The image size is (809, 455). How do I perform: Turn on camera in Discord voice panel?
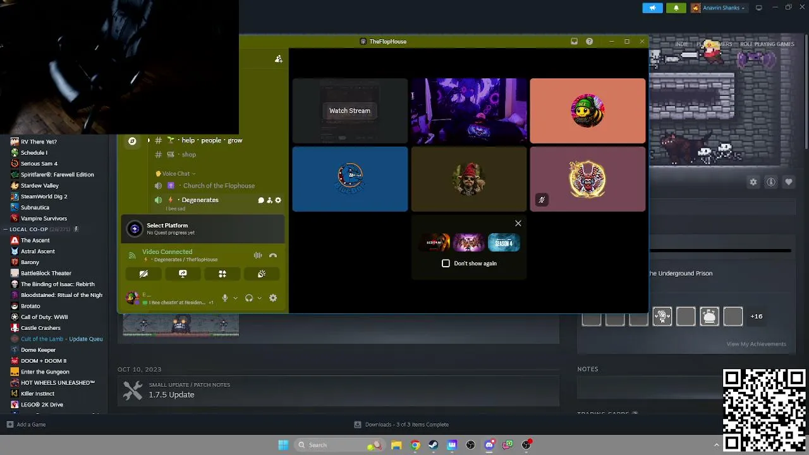pos(143,274)
